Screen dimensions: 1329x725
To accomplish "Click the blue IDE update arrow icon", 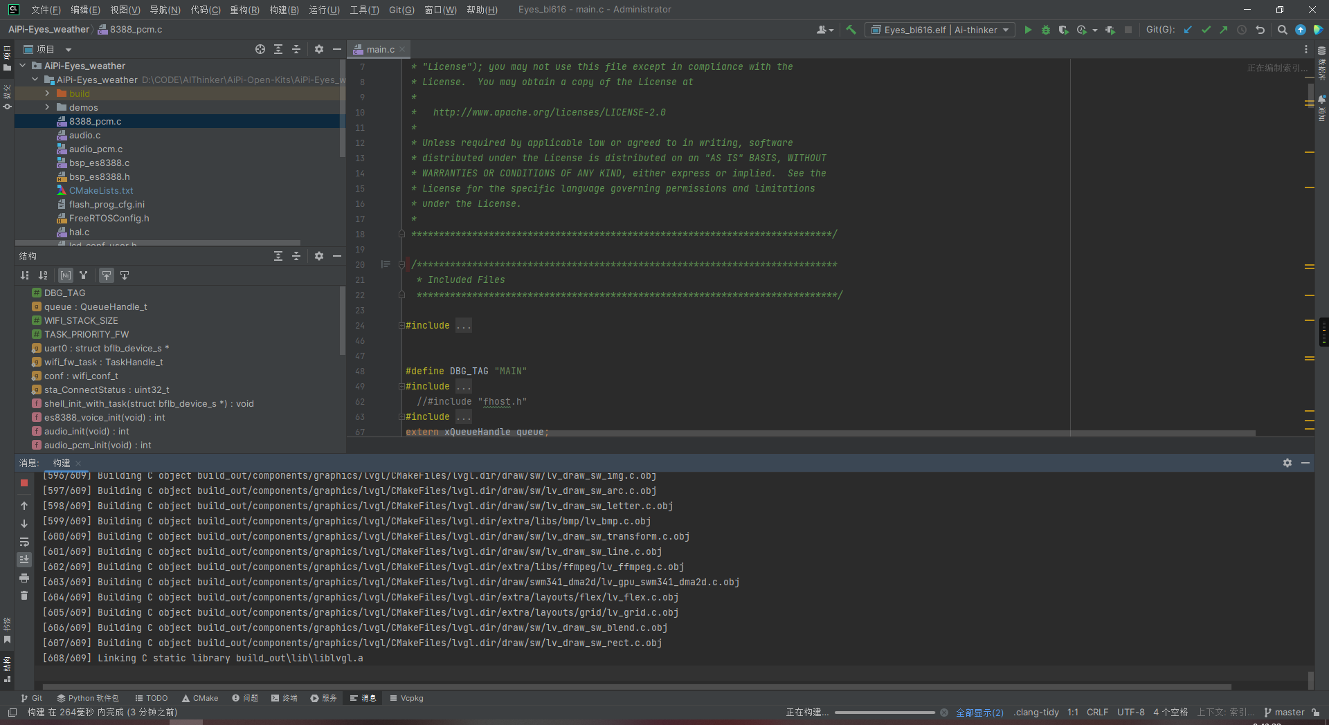I will 1301,30.
